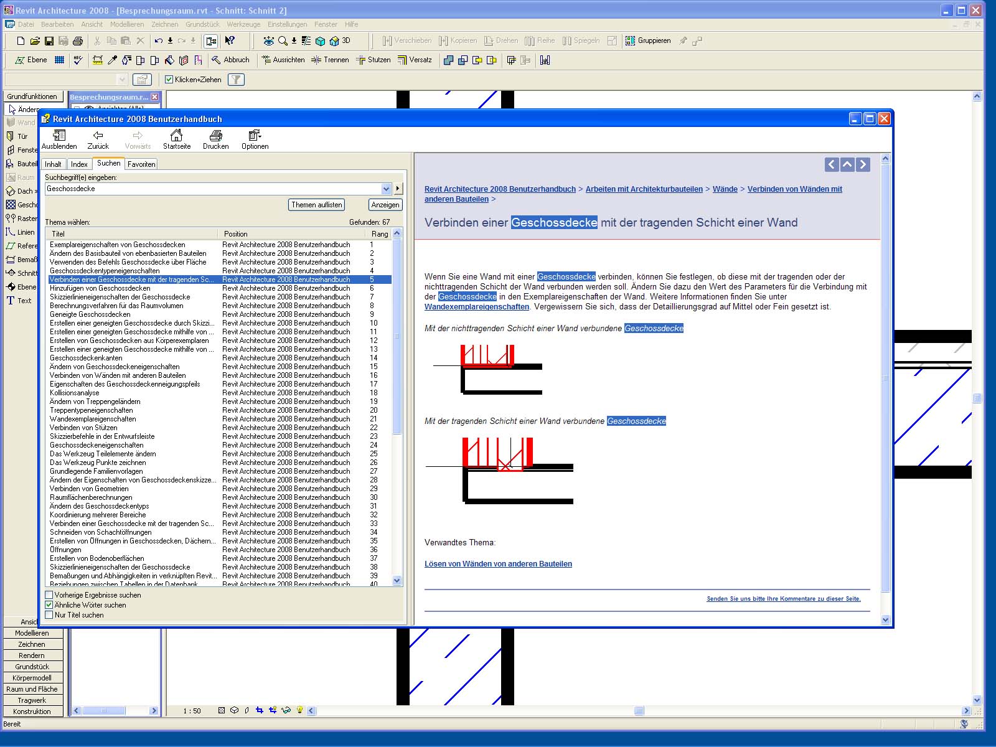Click the arrow button beside search field
Screen dimensions: 996x747
click(x=398, y=189)
